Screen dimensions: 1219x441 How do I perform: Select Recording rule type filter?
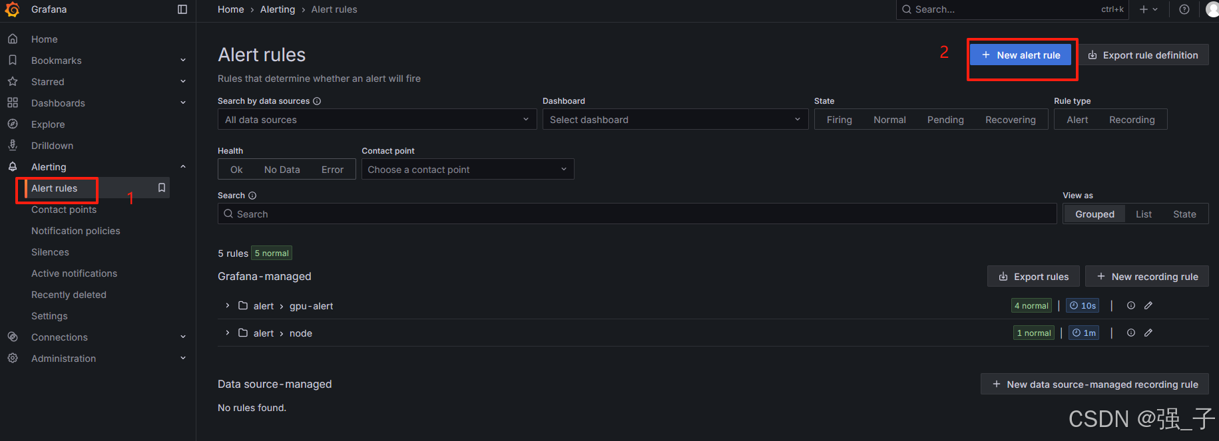click(x=1132, y=120)
